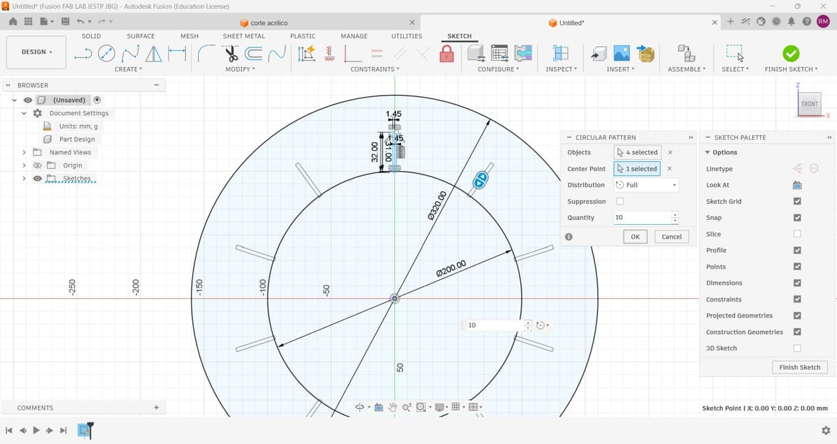The height and width of the screenshot is (444, 837).
Task: Select the Offset tool
Action: coord(254,53)
